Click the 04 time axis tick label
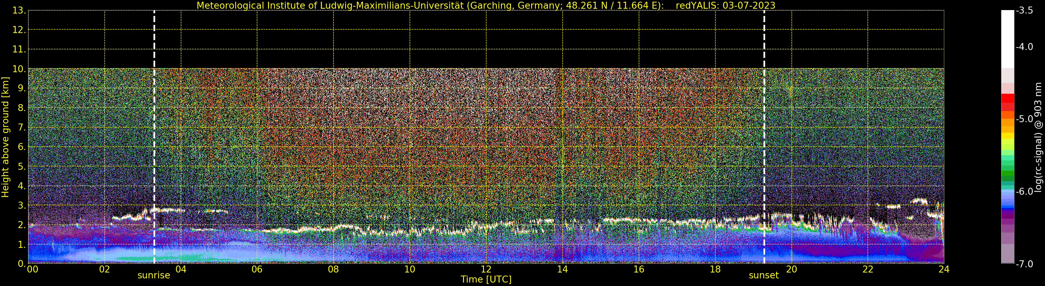 181,269
